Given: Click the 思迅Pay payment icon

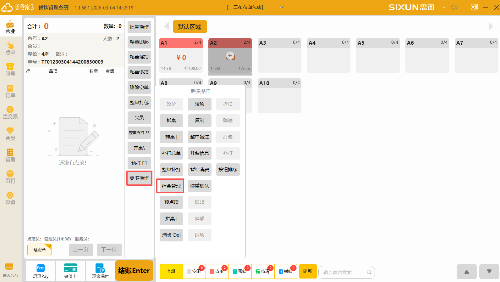Looking at the screenshot, I should (41, 271).
